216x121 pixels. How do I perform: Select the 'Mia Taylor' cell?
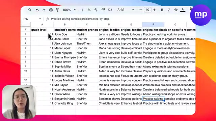tap(65, 85)
